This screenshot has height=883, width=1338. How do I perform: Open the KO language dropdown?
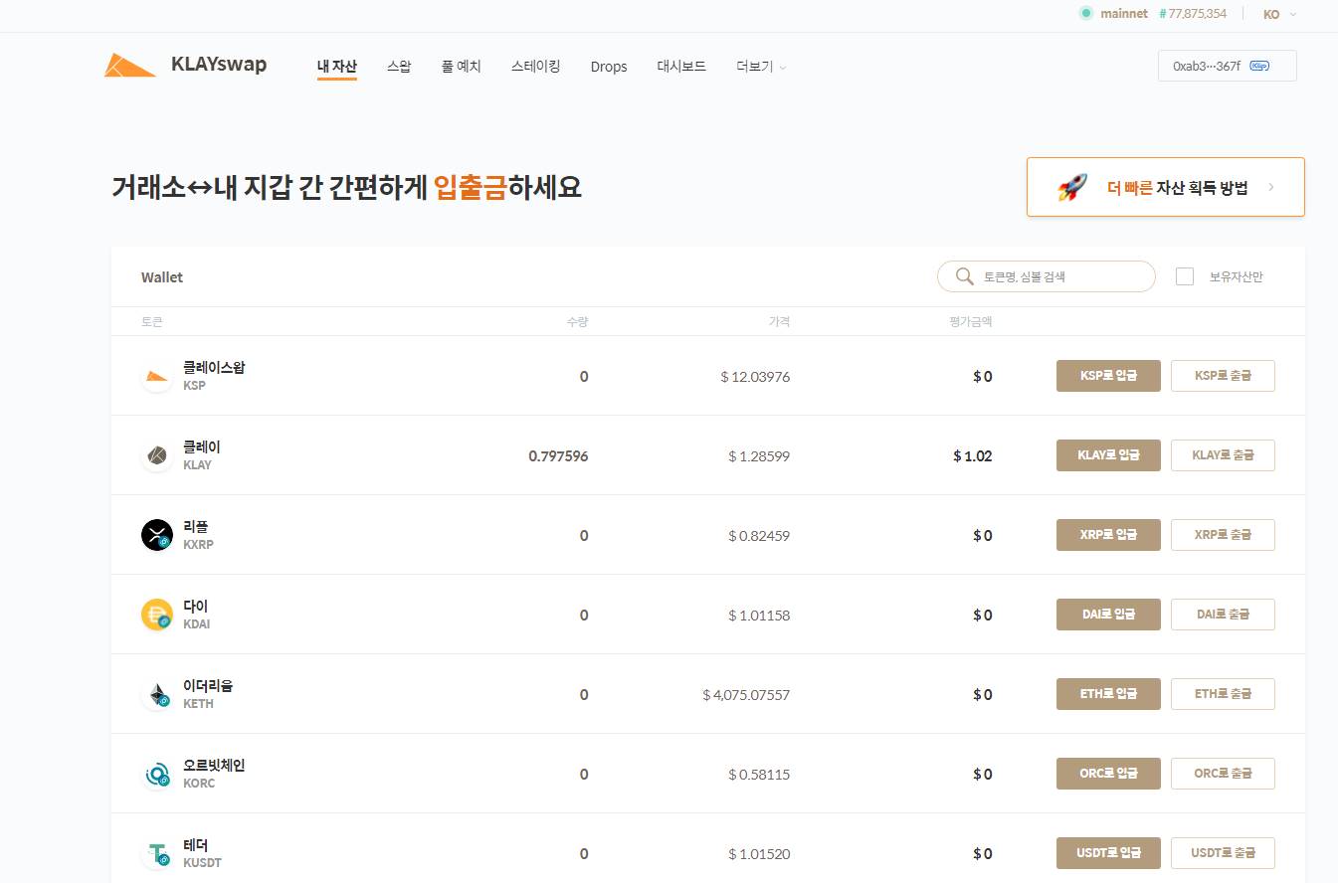point(1280,14)
